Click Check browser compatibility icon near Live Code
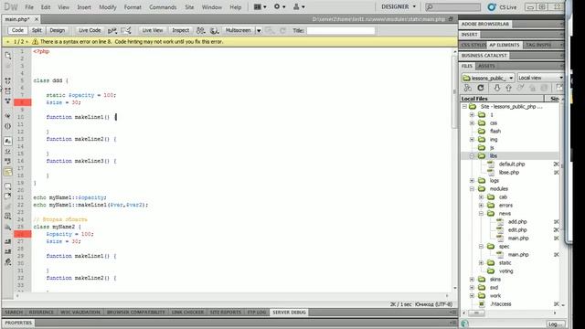This screenshot has height=329, width=585. (126, 30)
